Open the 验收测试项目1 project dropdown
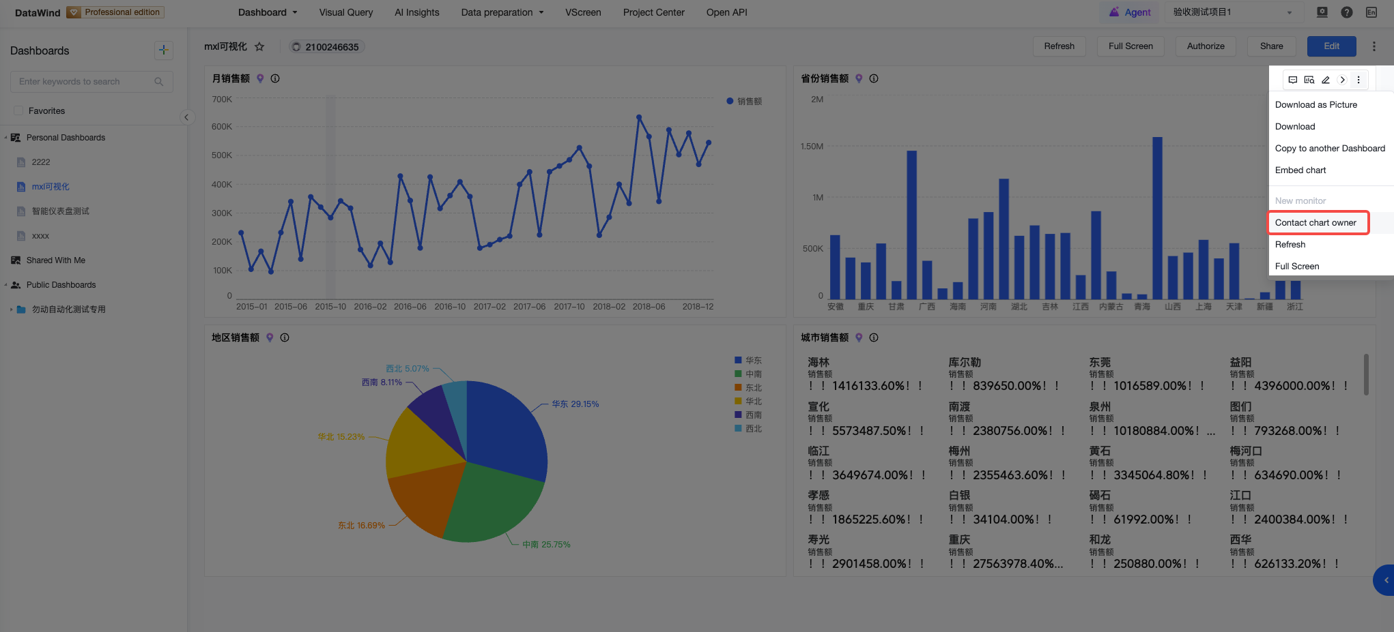 coord(1232,12)
